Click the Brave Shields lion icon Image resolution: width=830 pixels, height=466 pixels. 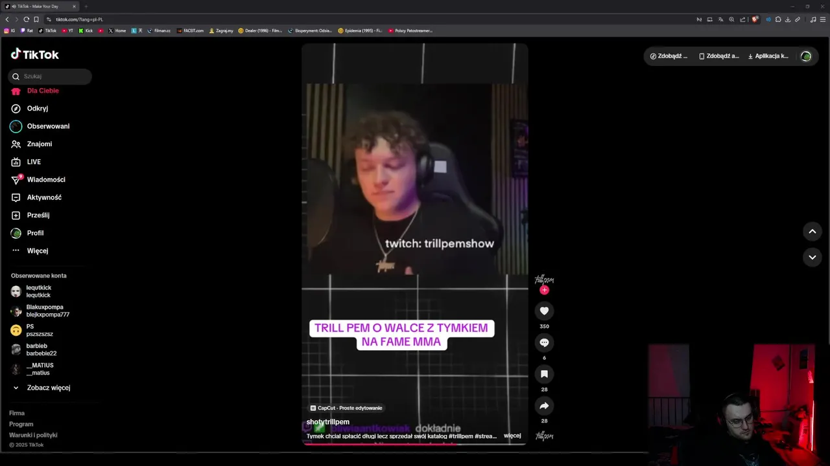(754, 19)
